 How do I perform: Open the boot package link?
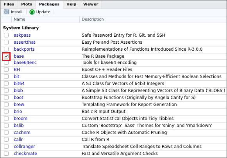click(x=18, y=98)
